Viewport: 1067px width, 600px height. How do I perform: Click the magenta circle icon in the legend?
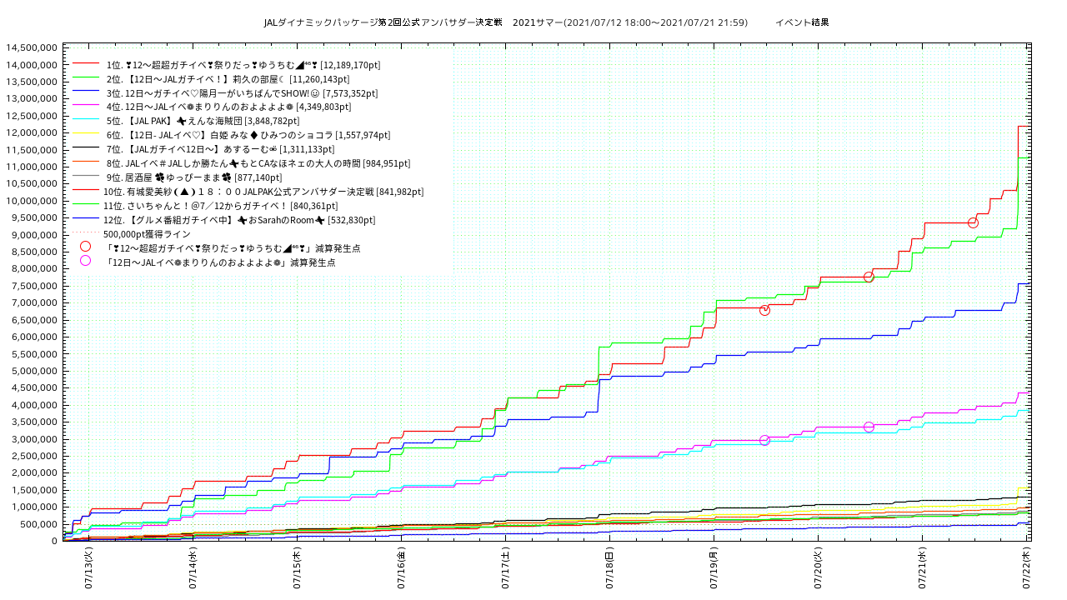tap(85, 261)
